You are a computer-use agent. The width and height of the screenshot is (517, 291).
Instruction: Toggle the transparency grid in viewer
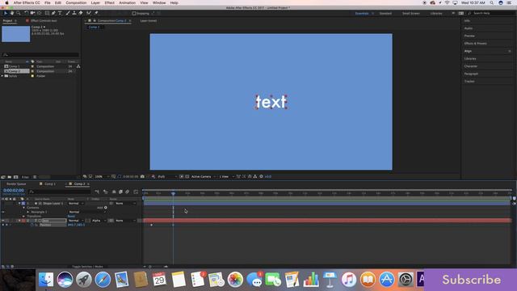(x=187, y=176)
